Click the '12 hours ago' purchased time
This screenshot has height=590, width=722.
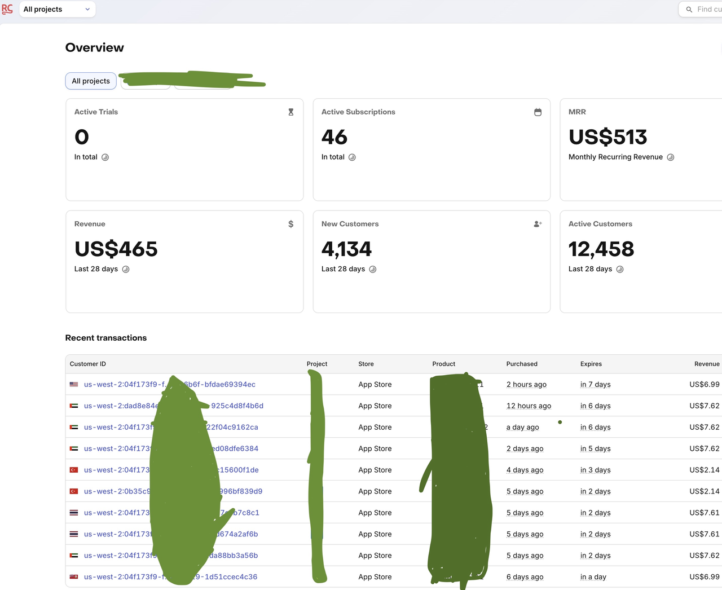click(x=529, y=406)
